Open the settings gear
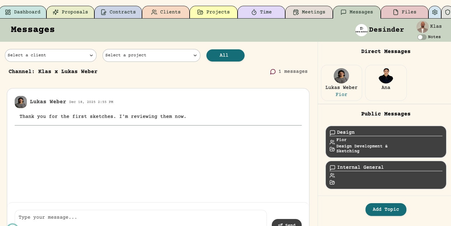451x226 pixels. 435,12
